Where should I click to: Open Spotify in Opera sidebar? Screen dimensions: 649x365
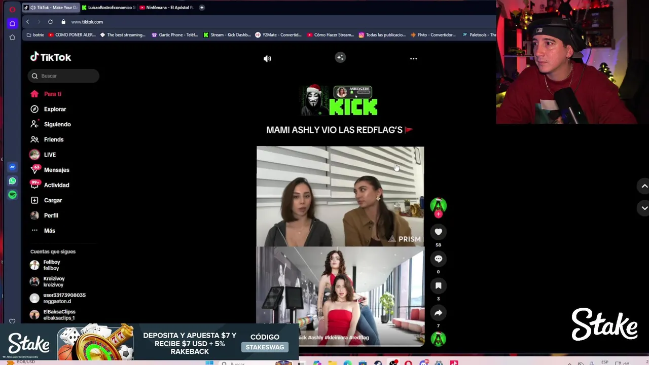click(12, 195)
